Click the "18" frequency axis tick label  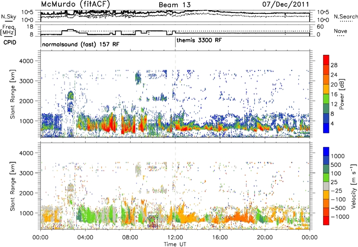click(x=30, y=26)
